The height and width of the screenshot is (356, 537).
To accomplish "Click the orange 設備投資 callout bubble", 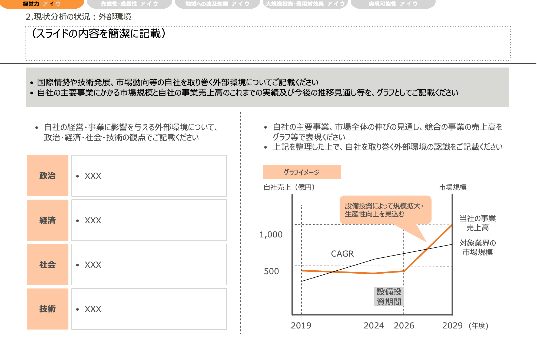I will (385, 210).
